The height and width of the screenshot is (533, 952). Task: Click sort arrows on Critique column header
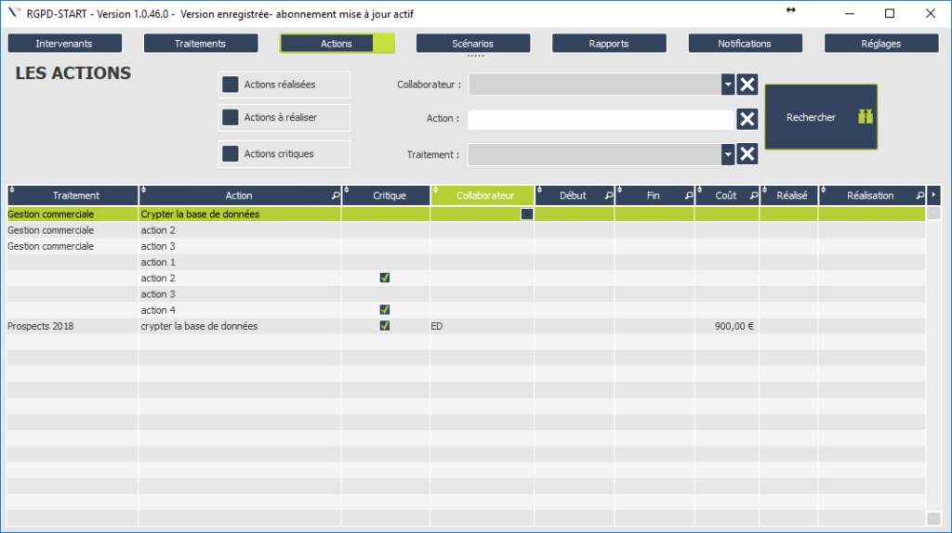pos(347,190)
